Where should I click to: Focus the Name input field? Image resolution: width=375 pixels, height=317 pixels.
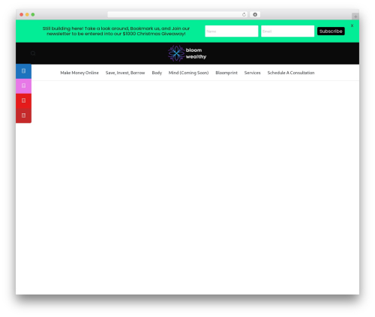(x=232, y=31)
